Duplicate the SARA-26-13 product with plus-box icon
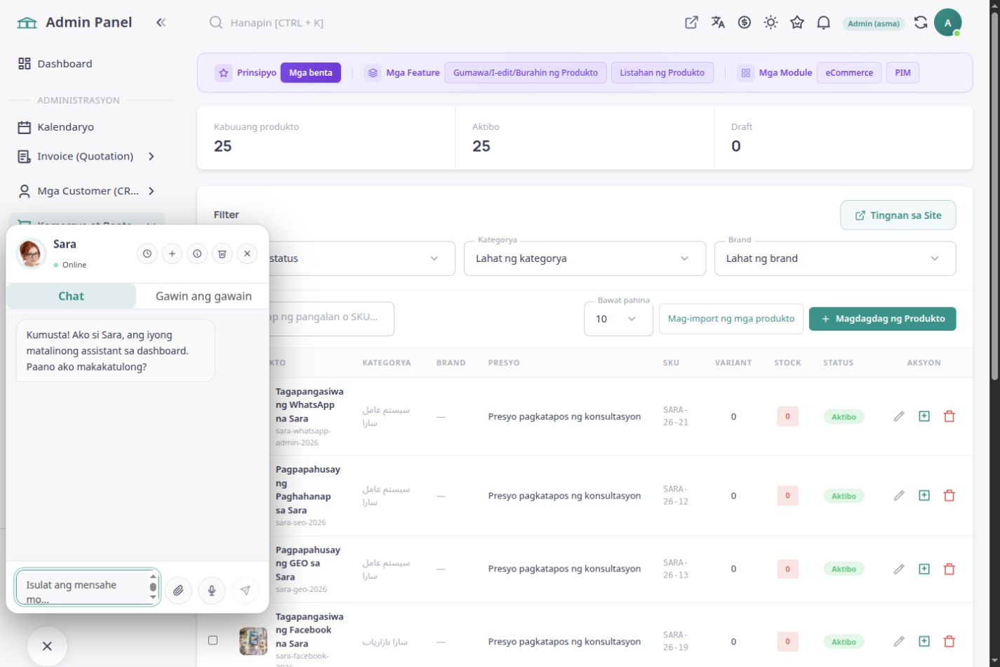The height and width of the screenshot is (667, 1000). click(924, 569)
